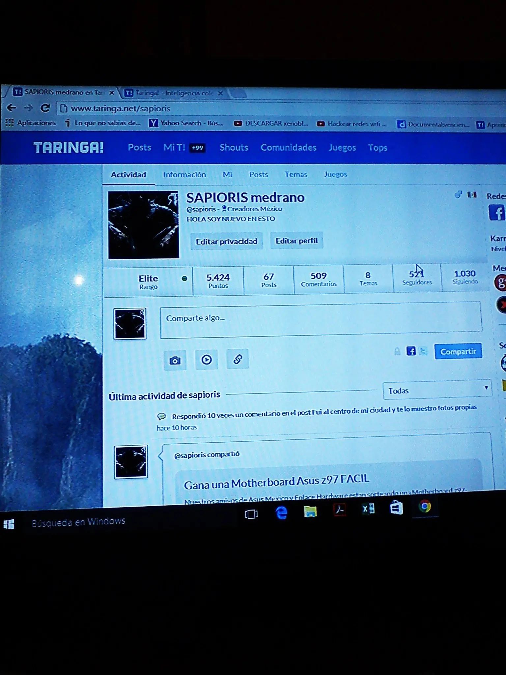Open Excel from the taskbar

(368, 509)
